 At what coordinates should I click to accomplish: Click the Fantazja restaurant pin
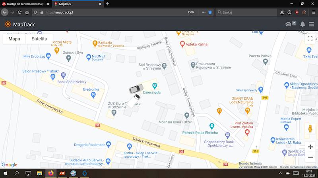click(95, 44)
